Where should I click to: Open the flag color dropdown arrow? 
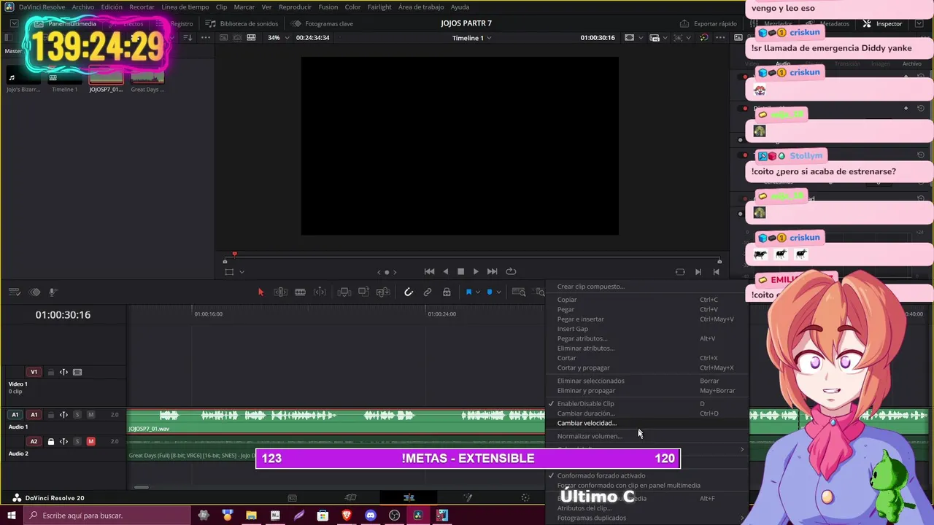pos(478,292)
